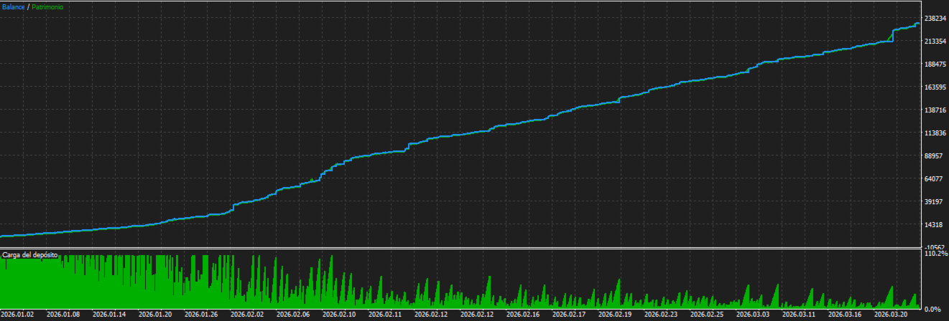949x321 pixels.
Task: Select the 2026.02.25 date label
Action: point(707,314)
